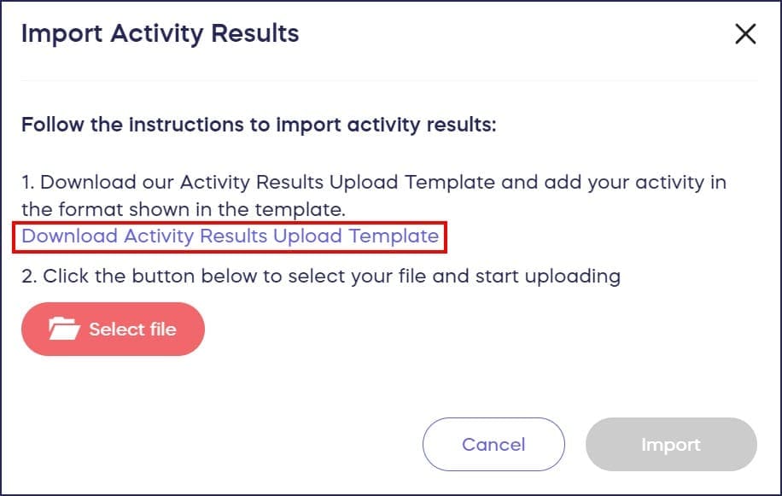Start the import with the Import button
This screenshot has width=782, height=496.
[671, 444]
